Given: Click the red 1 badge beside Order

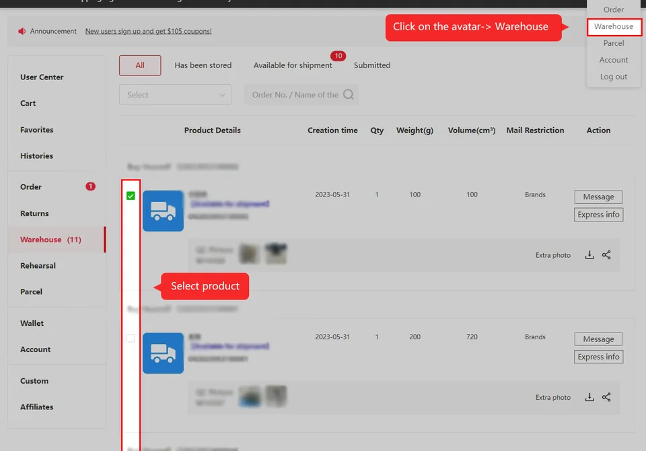Looking at the screenshot, I should click(90, 186).
